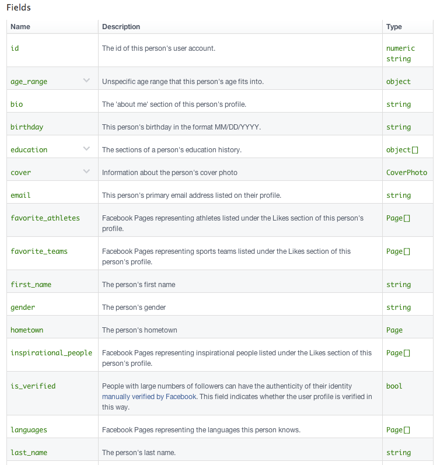Expand the cover field chevron
440x465 pixels.
click(86, 172)
